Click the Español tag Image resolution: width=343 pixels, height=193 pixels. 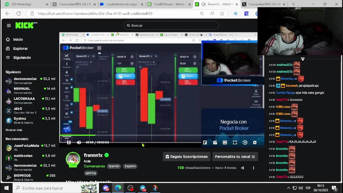130,166
